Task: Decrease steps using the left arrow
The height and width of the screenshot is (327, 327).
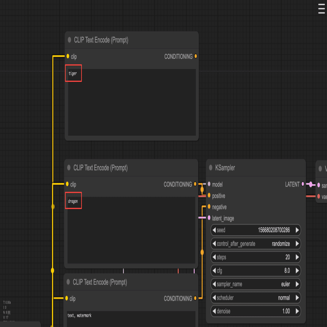Action: (x=214, y=257)
